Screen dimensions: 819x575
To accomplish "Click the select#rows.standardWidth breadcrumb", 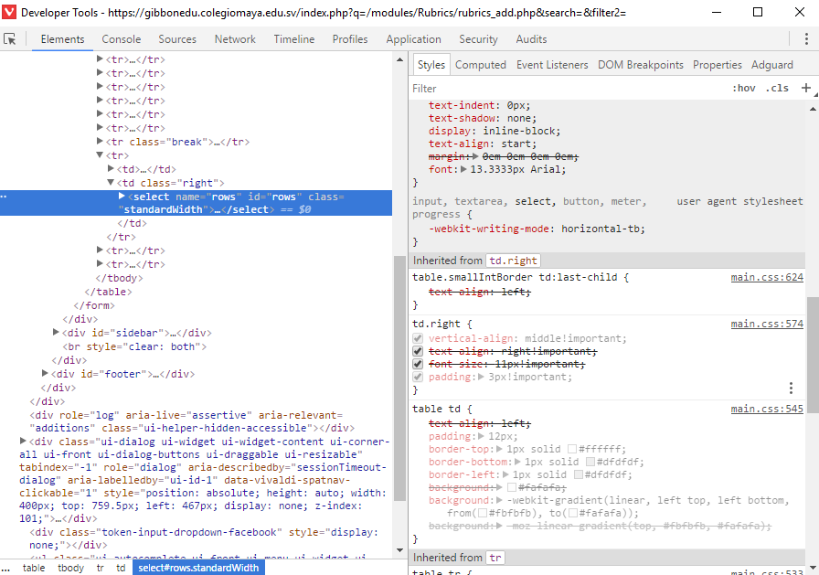I will point(198,568).
